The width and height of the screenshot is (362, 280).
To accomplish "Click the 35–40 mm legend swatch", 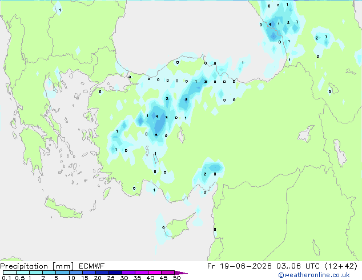I will point(141,273).
